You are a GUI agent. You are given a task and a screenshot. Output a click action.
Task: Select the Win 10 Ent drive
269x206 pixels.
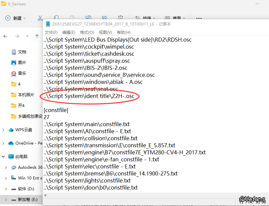(x=26, y=178)
